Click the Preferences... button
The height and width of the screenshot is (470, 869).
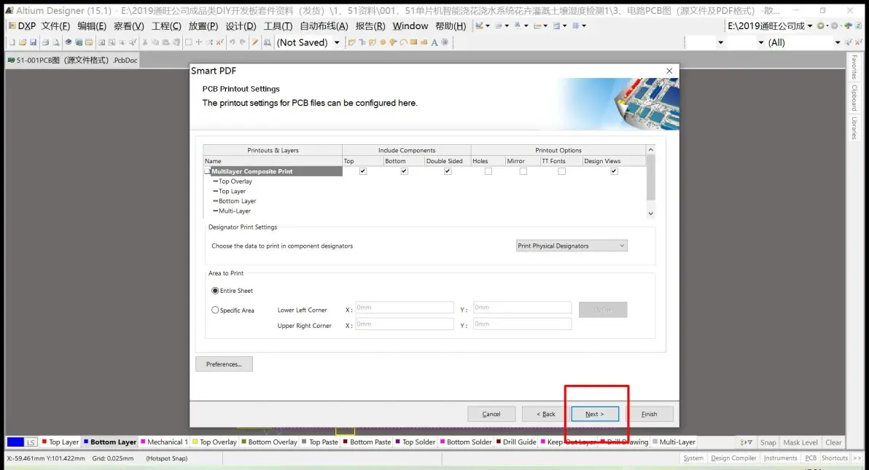coord(224,364)
